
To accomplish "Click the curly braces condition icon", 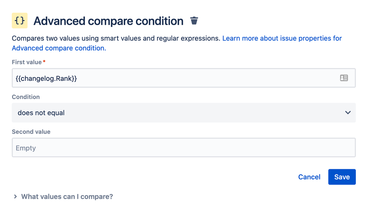I will click(x=20, y=21).
